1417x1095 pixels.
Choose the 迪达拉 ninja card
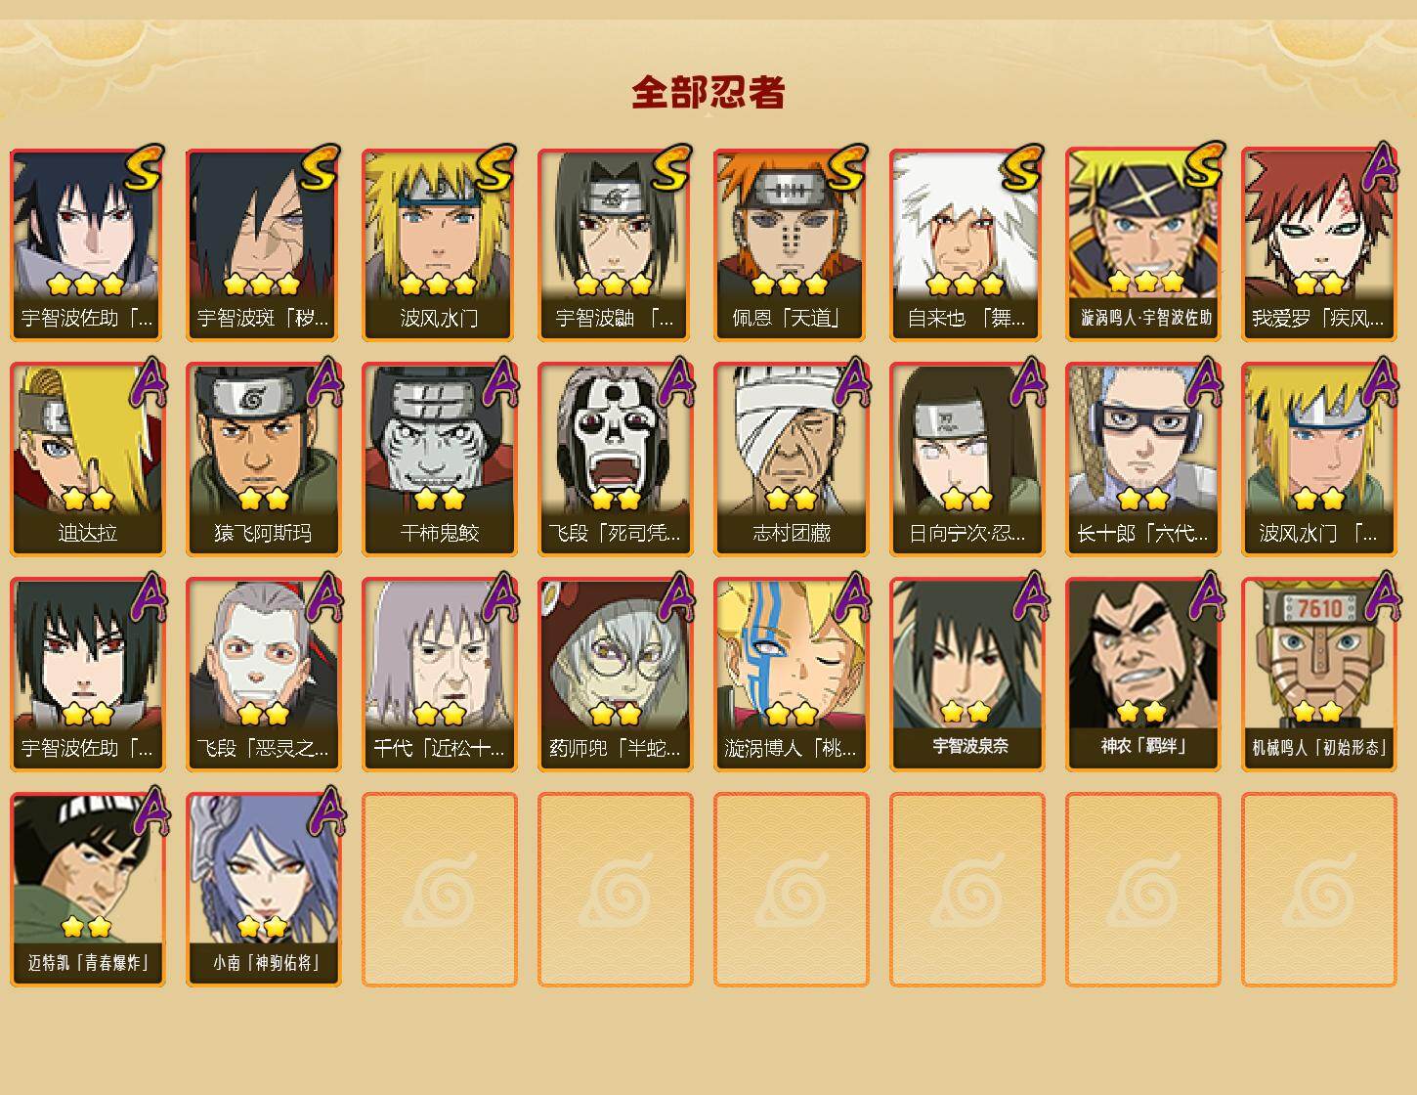click(x=87, y=460)
